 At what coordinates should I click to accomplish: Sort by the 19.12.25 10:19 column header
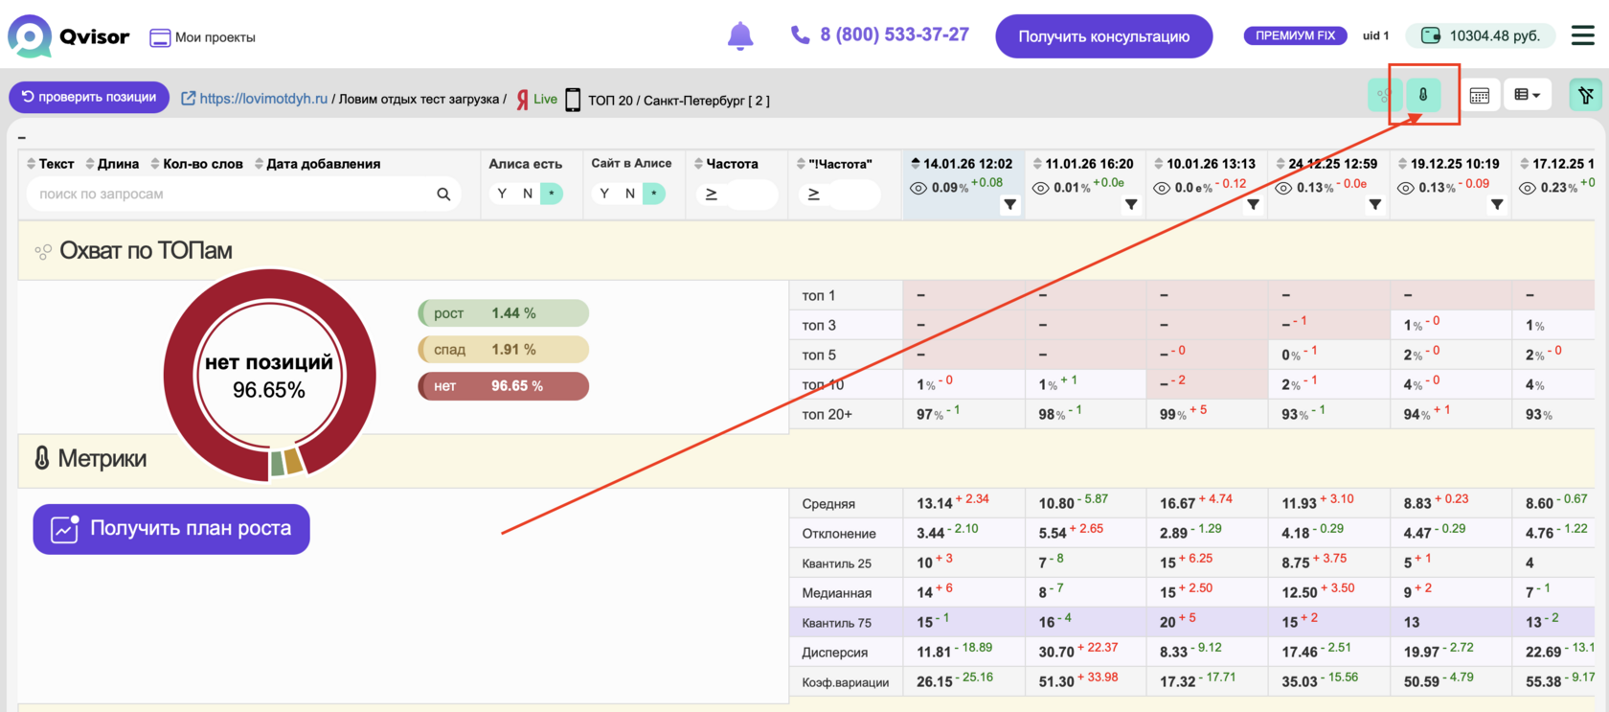click(x=1448, y=164)
